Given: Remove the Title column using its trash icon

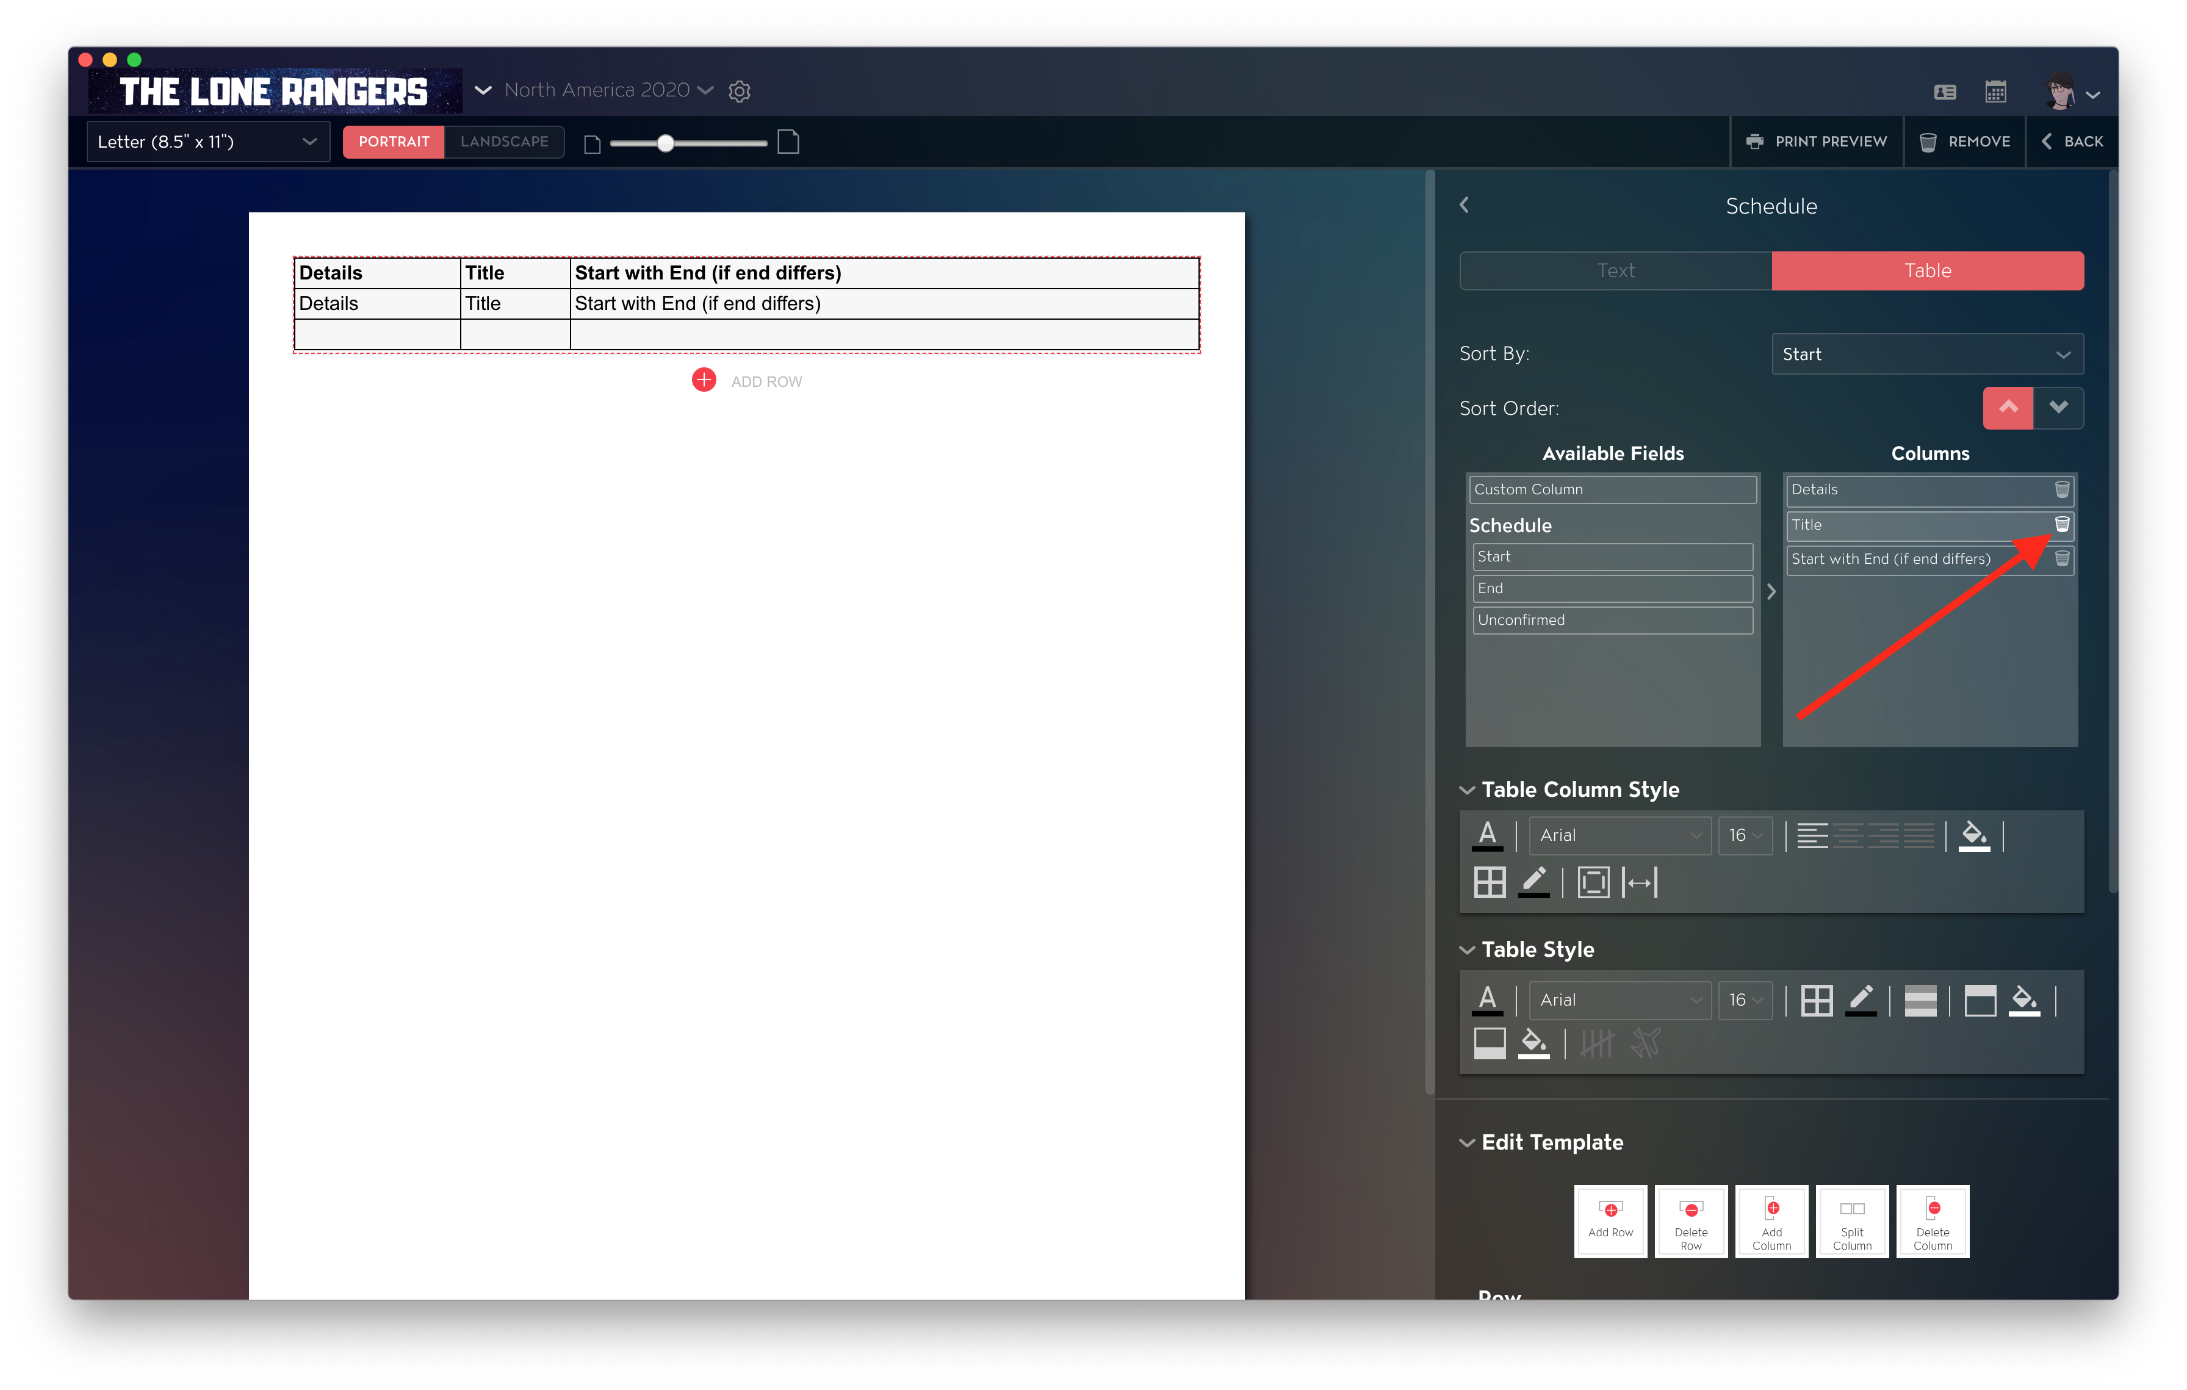Looking at the screenshot, I should tap(2062, 525).
